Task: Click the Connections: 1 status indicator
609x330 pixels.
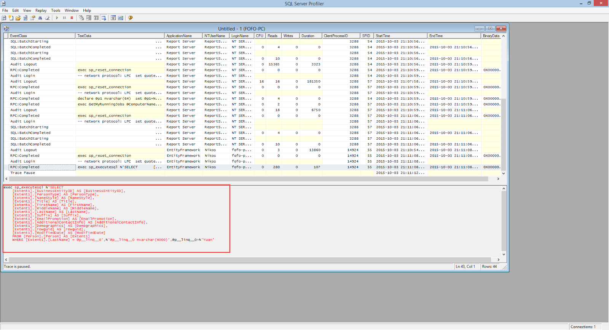Action: [x=583, y=327]
